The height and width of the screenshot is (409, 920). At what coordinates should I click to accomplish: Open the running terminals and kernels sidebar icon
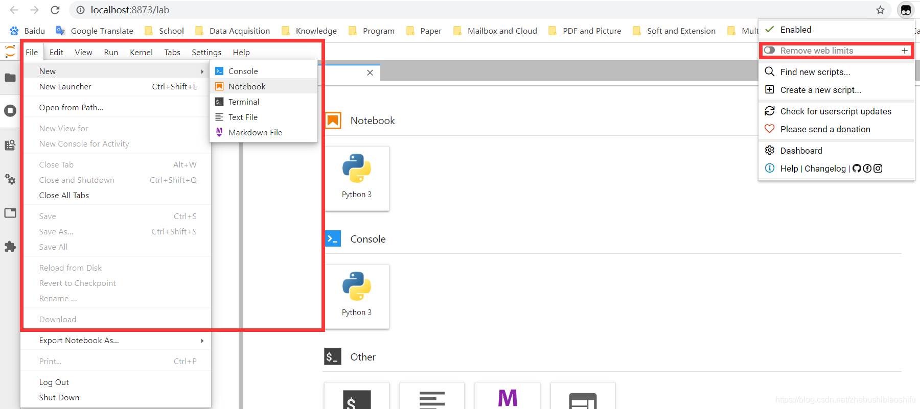pyautogui.click(x=10, y=111)
